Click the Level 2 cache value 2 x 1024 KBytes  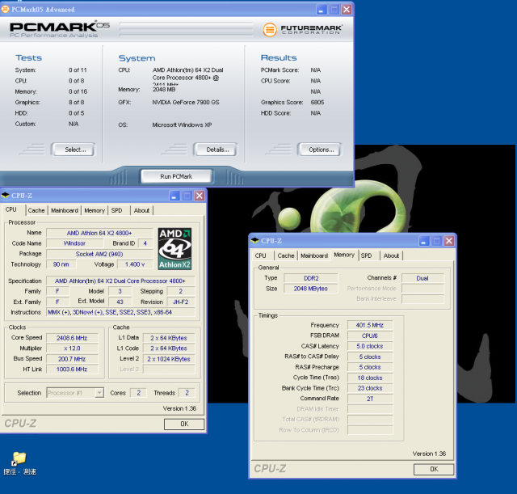[x=169, y=359]
